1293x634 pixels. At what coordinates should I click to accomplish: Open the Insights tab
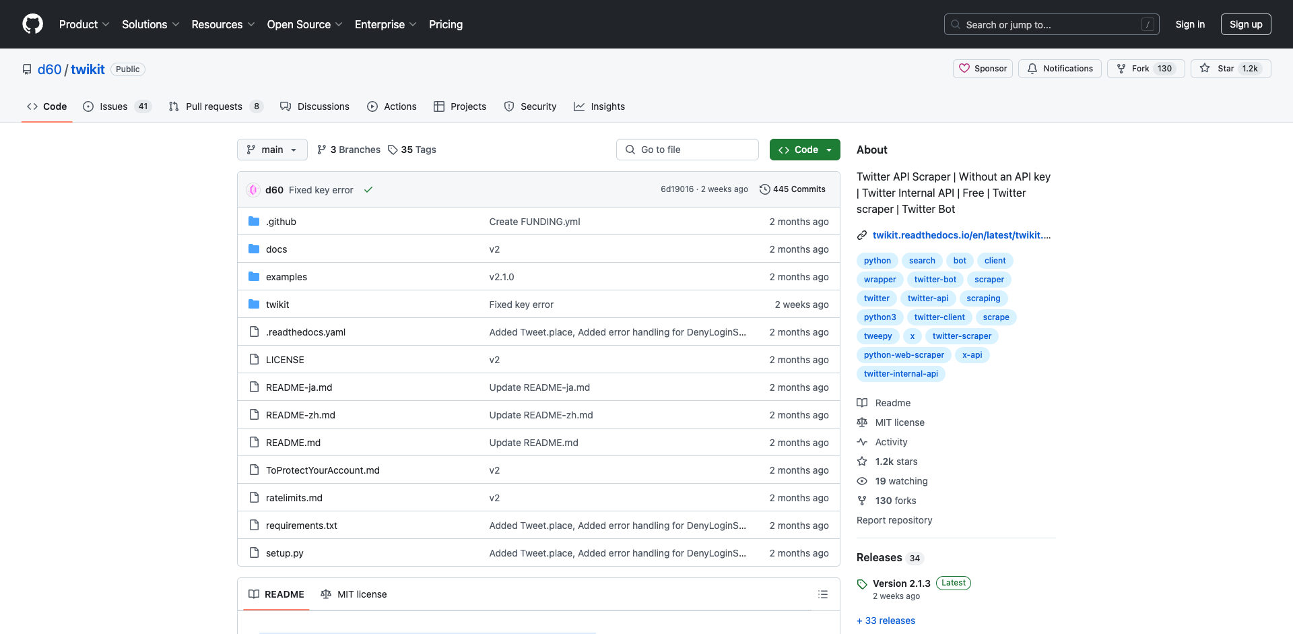click(x=599, y=106)
